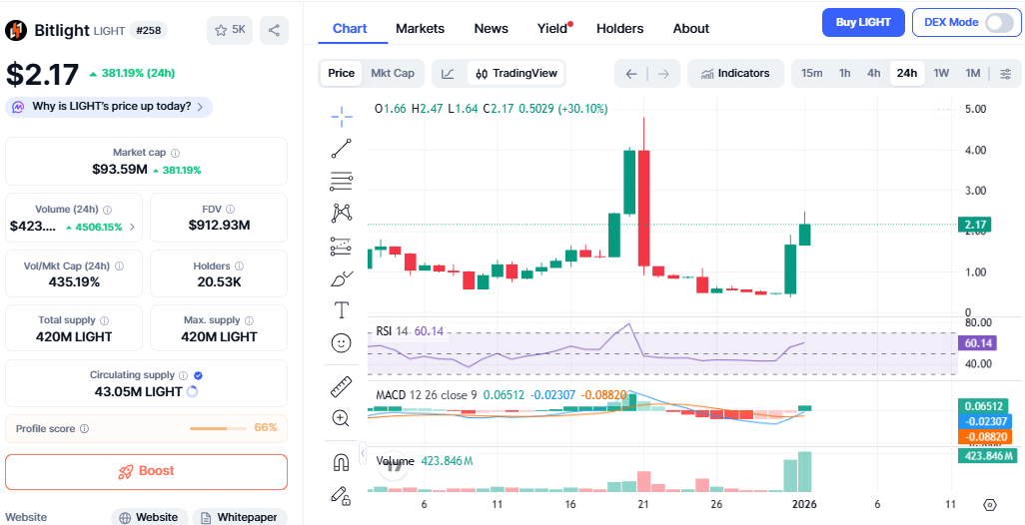
Task: Select the crosshair cursor tool
Action: click(342, 117)
